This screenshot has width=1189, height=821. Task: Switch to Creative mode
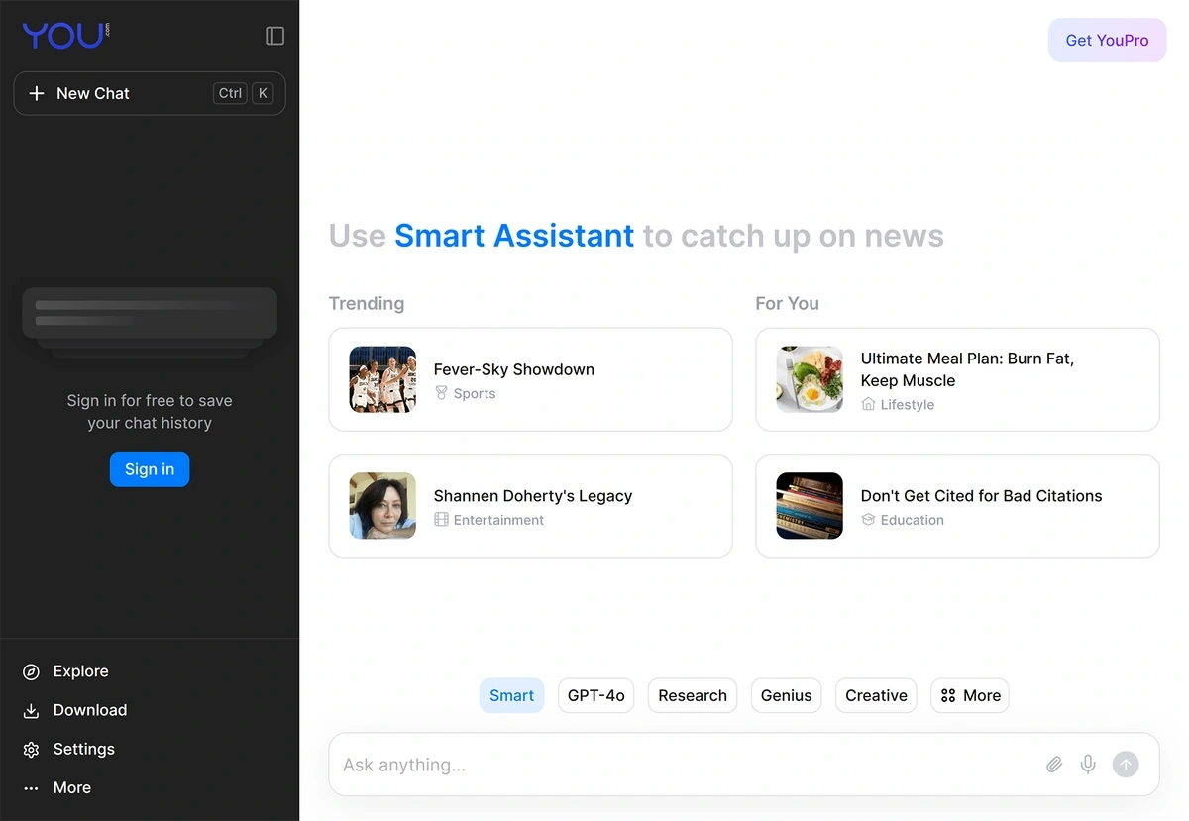[x=876, y=695]
